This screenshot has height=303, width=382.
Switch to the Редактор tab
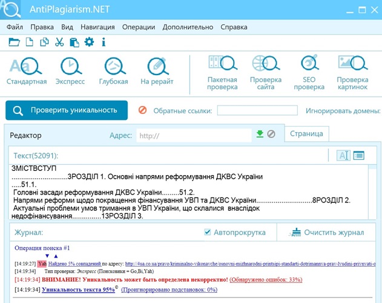click(25, 135)
